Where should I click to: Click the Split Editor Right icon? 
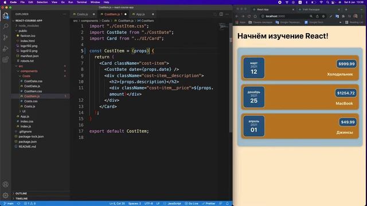coord(221,14)
